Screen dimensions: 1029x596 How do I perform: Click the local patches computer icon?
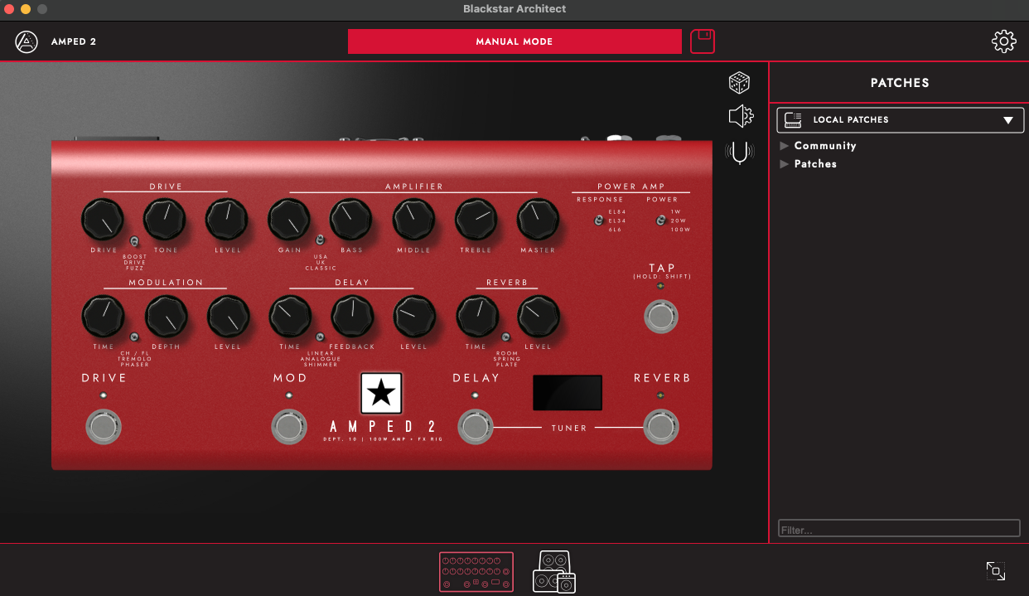coord(793,119)
